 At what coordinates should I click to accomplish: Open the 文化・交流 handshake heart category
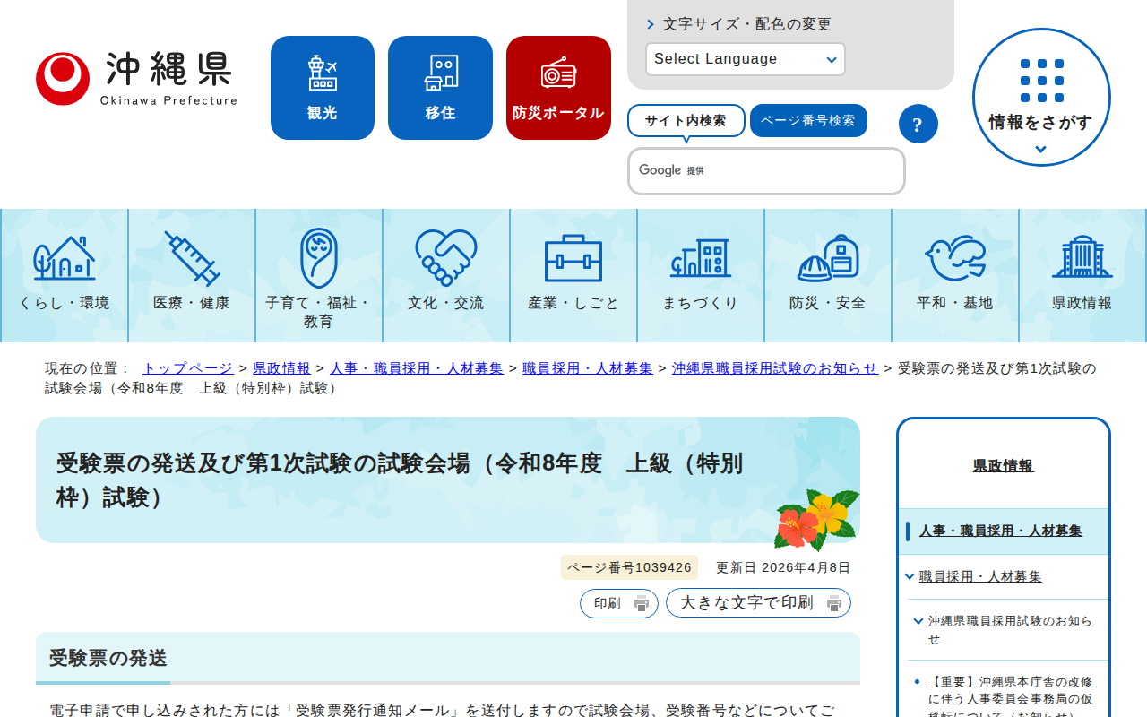click(446, 275)
